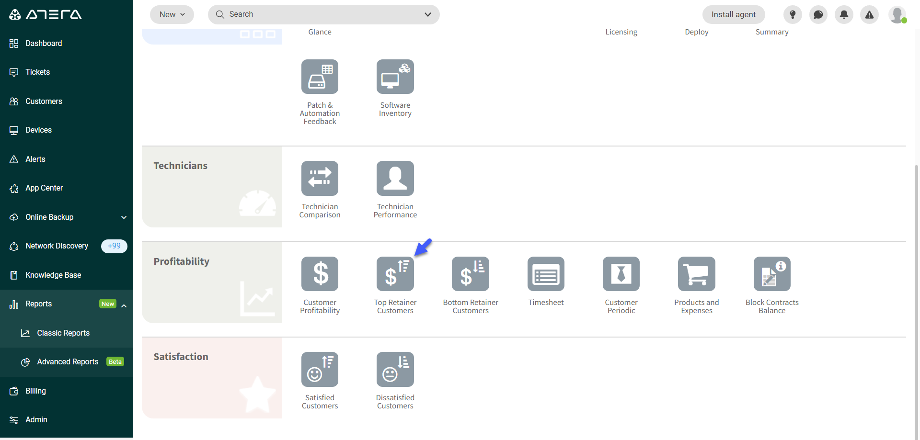
Task: Open Dissatisfied Customers report icon
Action: pyautogui.click(x=395, y=369)
